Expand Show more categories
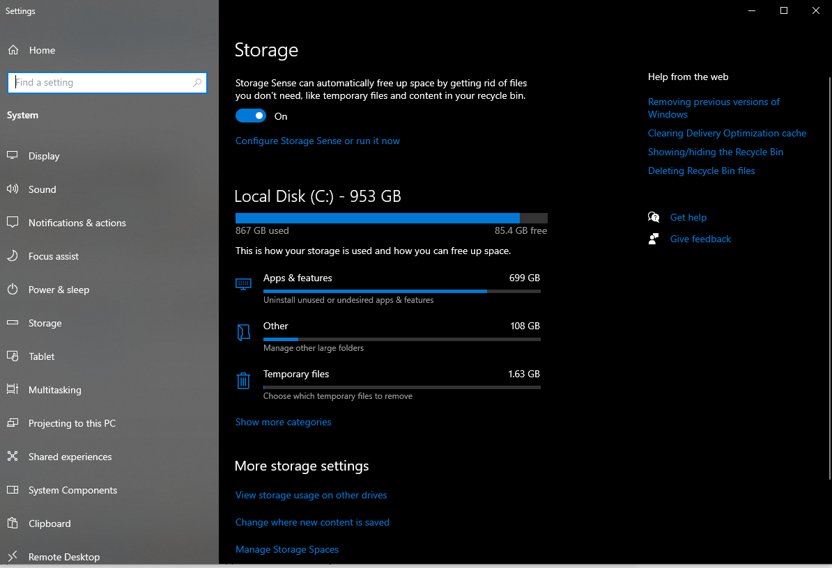Image resolution: width=832 pixels, height=568 pixels. pyautogui.click(x=283, y=422)
